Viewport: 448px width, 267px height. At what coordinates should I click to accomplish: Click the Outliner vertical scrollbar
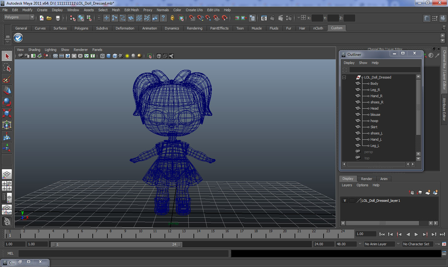pyautogui.click(x=418, y=107)
